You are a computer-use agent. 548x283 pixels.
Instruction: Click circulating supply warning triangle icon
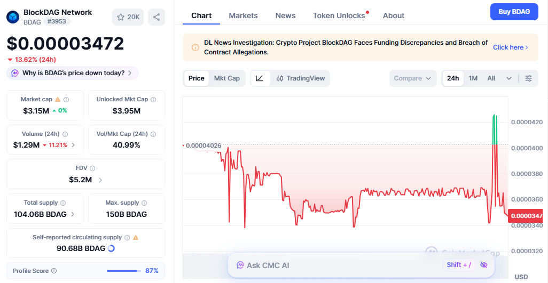click(136, 237)
